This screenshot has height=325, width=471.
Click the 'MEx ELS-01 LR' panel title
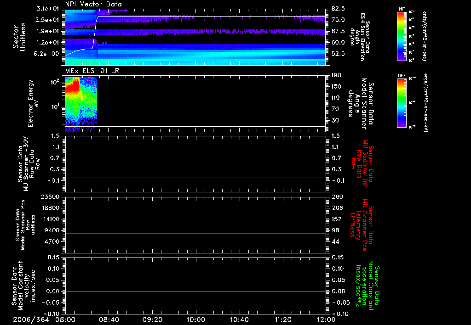pyautogui.click(x=92, y=71)
